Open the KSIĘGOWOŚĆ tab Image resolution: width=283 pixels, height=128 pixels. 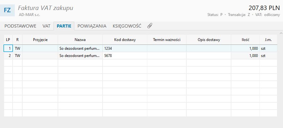click(x=127, y=26)
